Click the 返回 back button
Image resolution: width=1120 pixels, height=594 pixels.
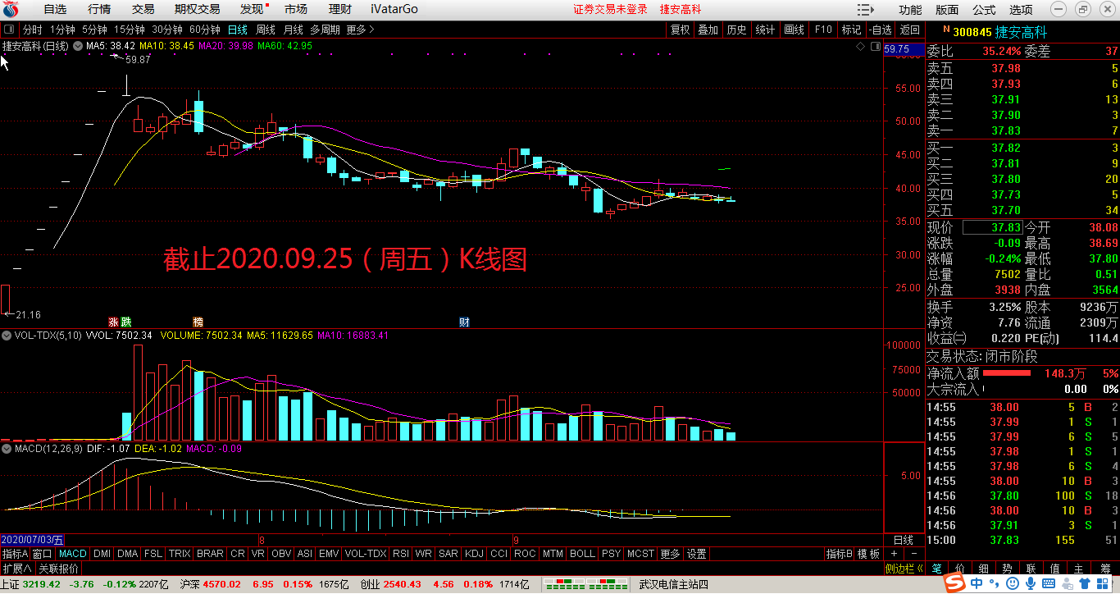point(910,30)
